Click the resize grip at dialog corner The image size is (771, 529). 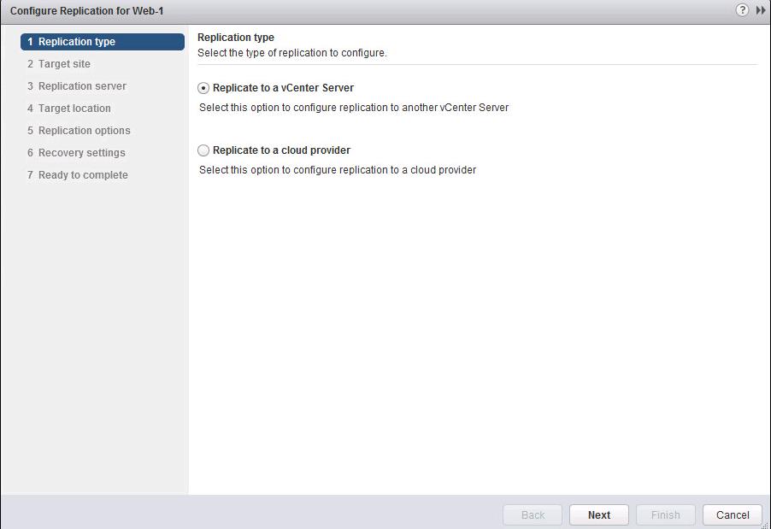coord(767,525)
